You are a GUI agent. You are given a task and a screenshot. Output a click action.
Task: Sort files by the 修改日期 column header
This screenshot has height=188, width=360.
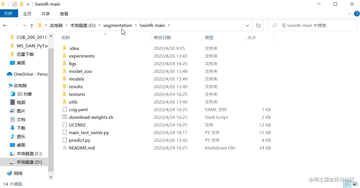[x=162, y=37]
